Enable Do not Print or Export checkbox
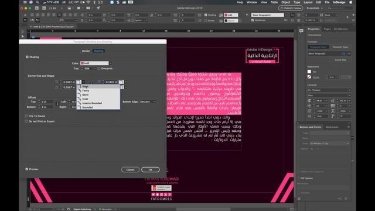The height and width of the screenshot is (211, 375). click(x=26, y=121)
